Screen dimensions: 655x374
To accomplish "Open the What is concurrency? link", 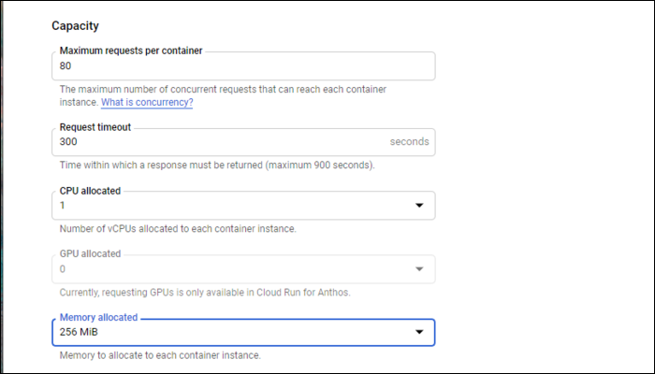I will 147,103.
